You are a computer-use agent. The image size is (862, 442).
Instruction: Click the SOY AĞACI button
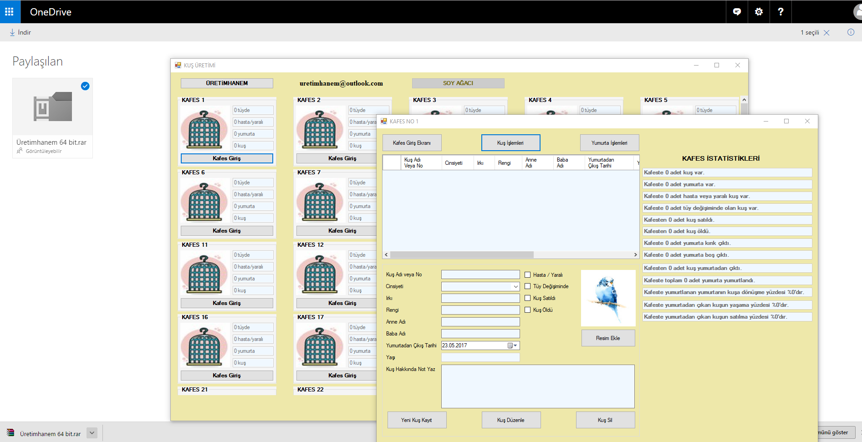coord(458,83)
